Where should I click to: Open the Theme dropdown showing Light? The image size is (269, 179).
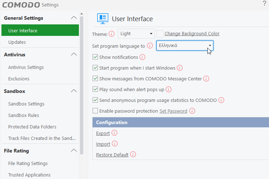[x=136, y=34]
